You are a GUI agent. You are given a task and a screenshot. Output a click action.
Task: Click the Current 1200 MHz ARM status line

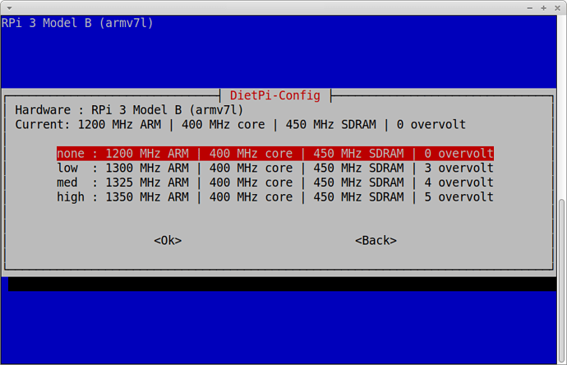click(x=240, y=124)
